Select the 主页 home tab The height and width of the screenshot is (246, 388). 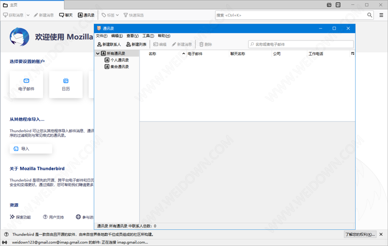click(x=32, y=5)
